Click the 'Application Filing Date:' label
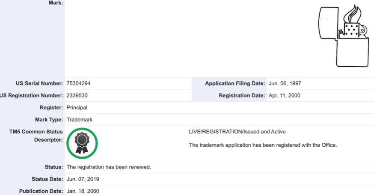This screenshot has width=374, height=195. (235, 83)
